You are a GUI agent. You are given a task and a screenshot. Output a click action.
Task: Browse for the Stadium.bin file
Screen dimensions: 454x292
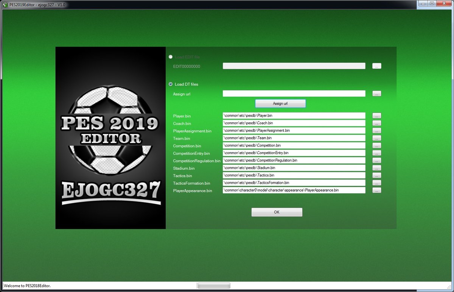pyautogui.click(x=376, y=168)
